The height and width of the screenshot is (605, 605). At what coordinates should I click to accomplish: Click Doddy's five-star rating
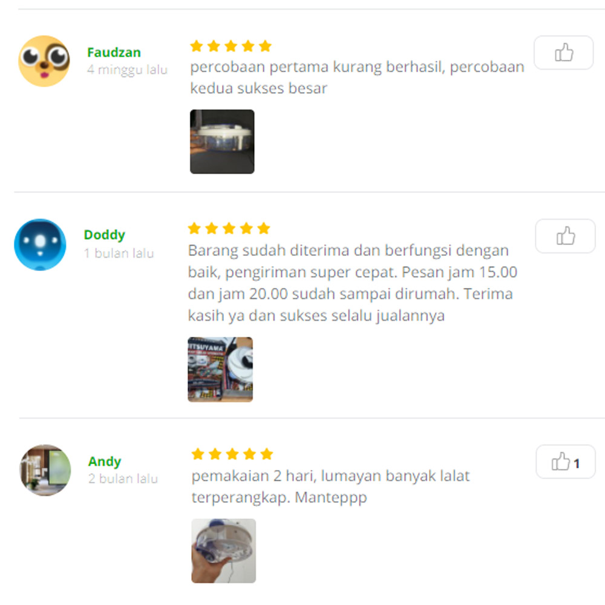pyautogui.click(x=229, y=228)
